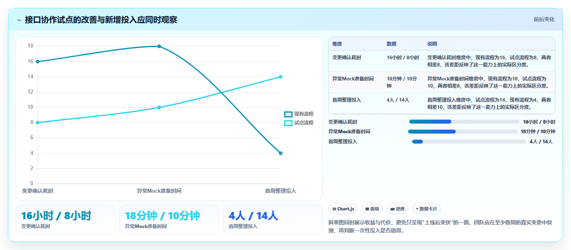This screenshot has height=250, width=571.
Task: Click the footer note starting 斜率图同时展示
Action: (440, 226)
